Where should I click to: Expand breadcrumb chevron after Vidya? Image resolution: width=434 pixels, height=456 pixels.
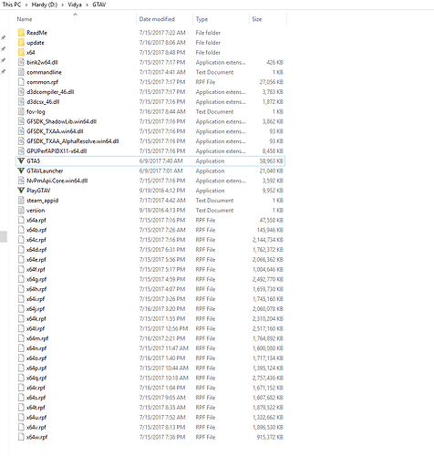88,5
